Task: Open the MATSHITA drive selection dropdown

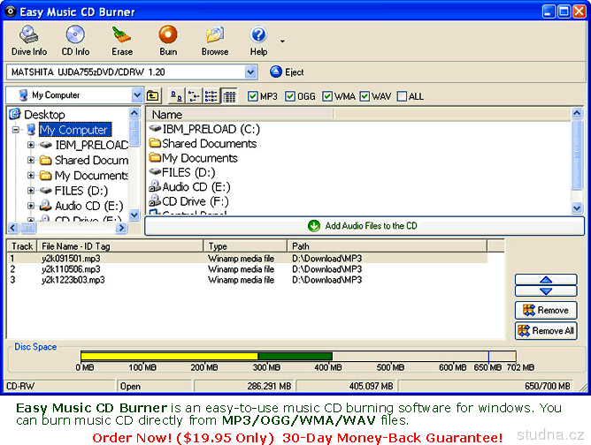Action: [x=250, y=72]
